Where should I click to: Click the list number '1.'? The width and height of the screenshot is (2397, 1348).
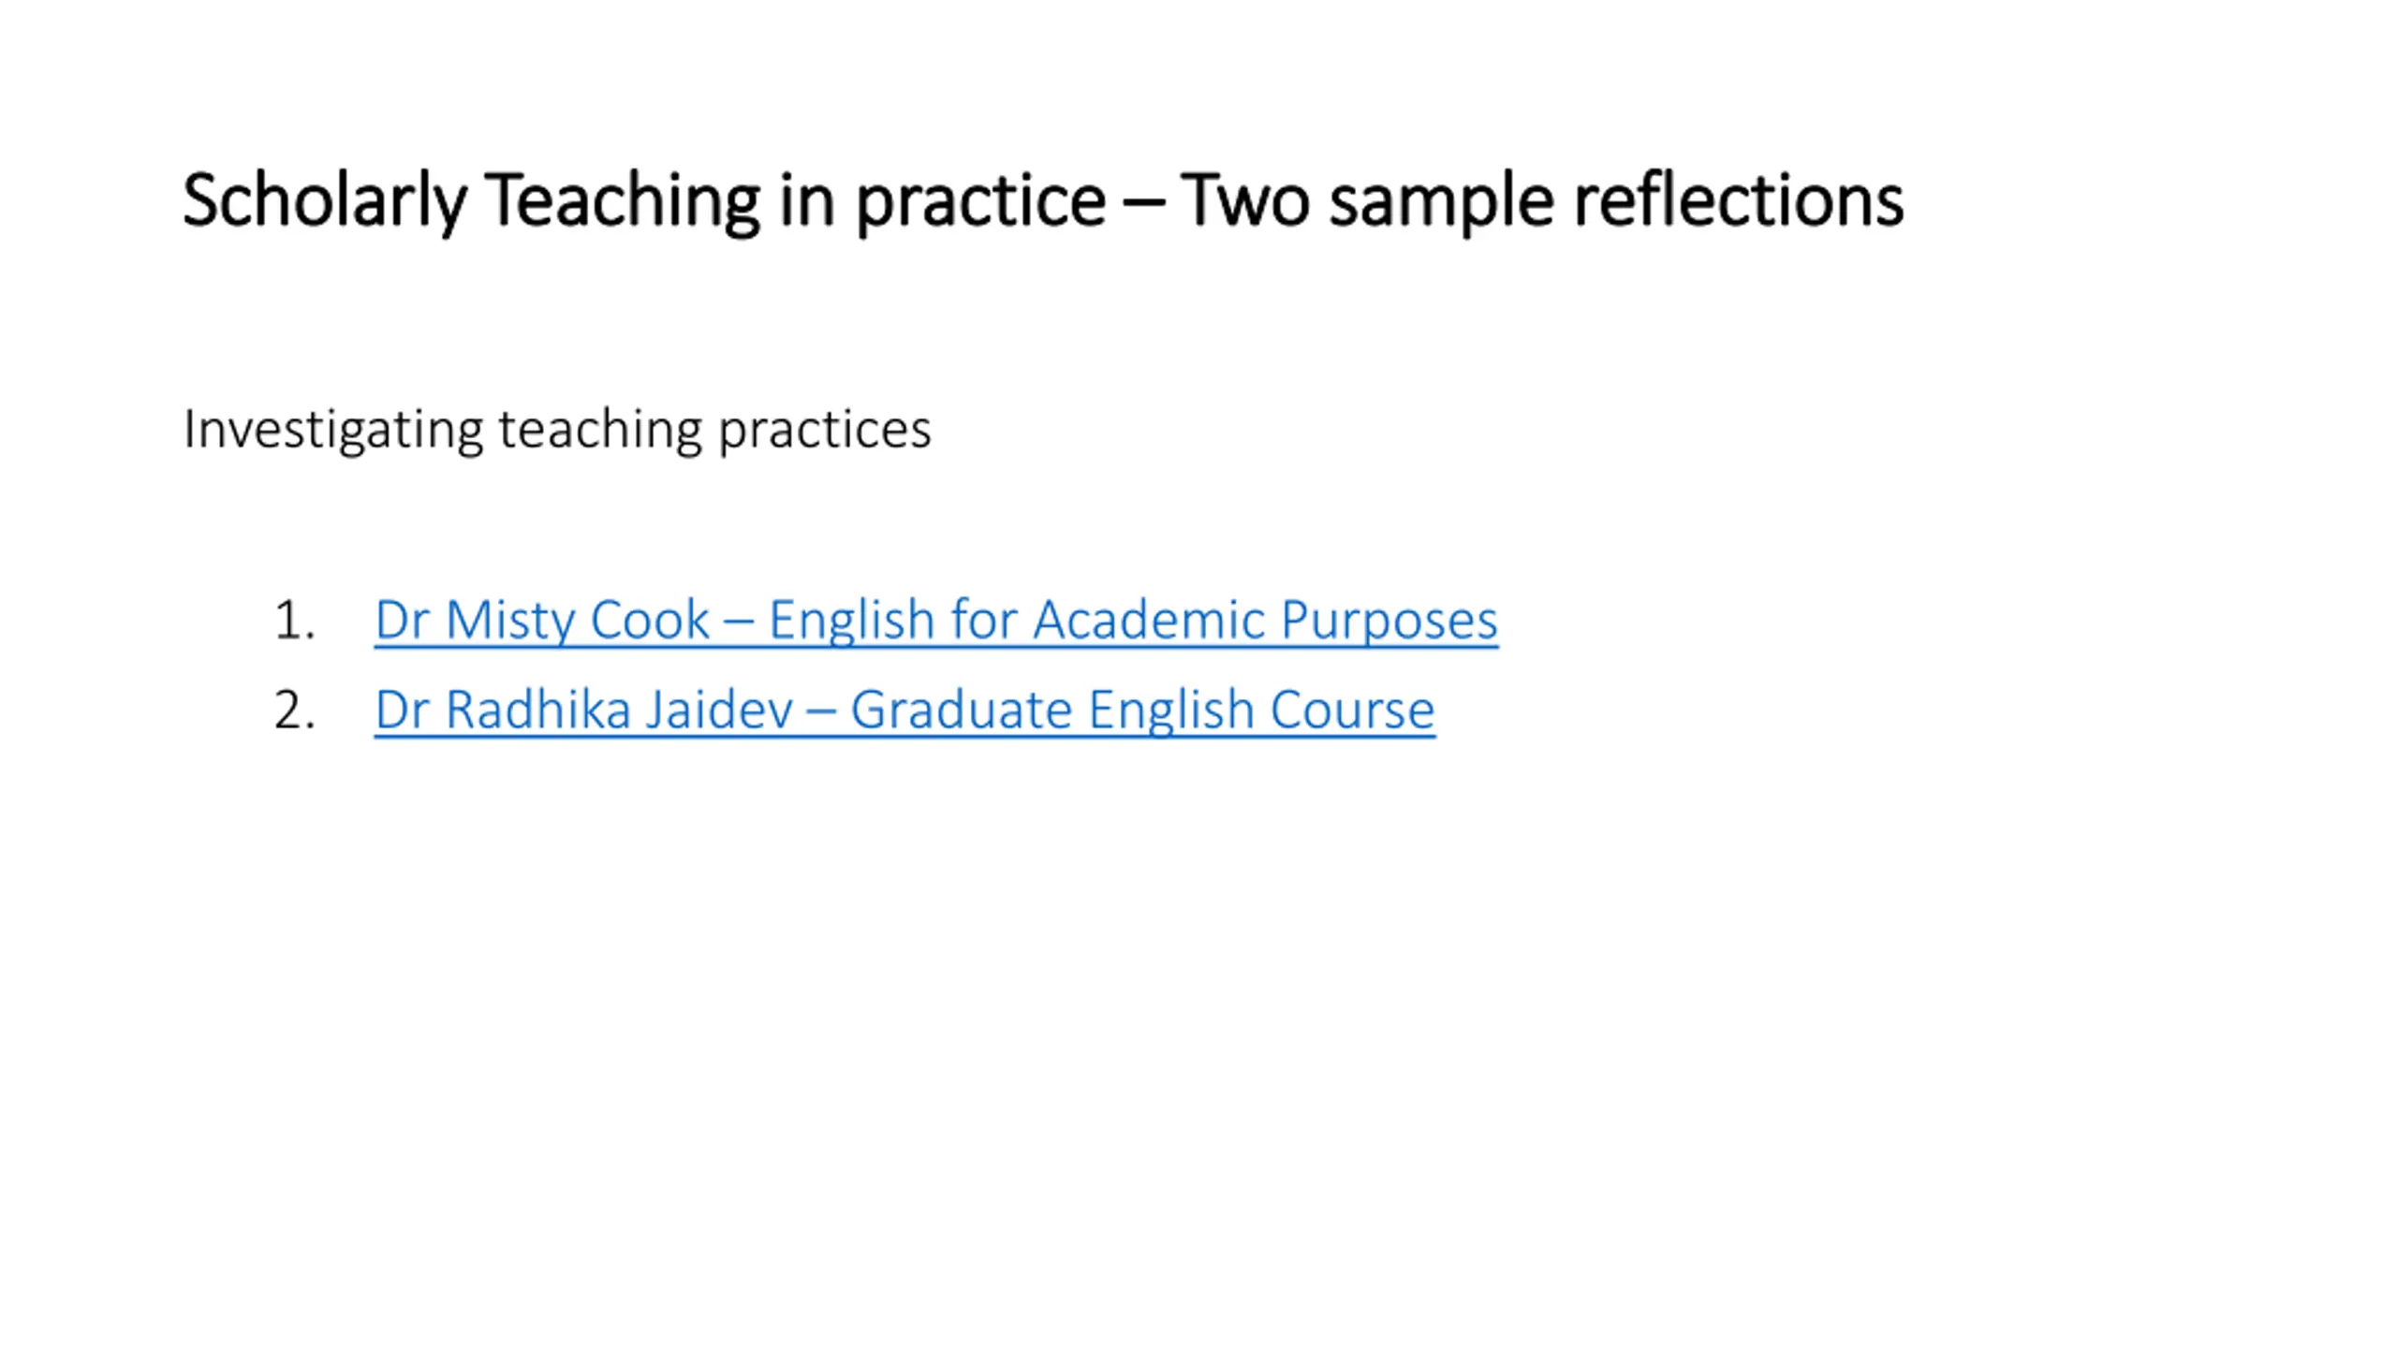(x=294, y=621)
